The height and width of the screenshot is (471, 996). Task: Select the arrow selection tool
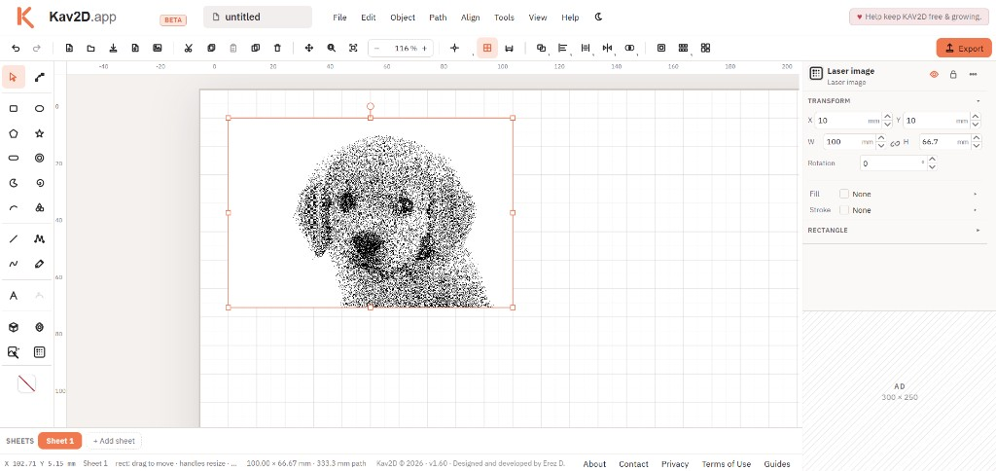pyautogui.click(x=14, y=78)
